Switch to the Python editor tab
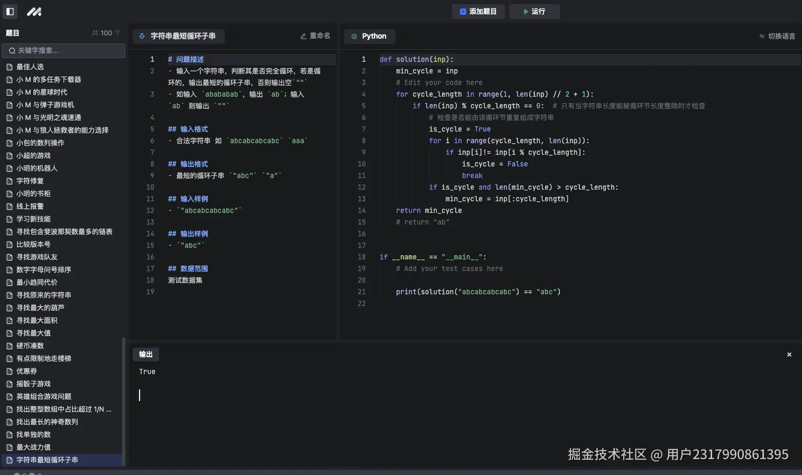The width and height of the screenshot is (802, 475). pos(370,36)
